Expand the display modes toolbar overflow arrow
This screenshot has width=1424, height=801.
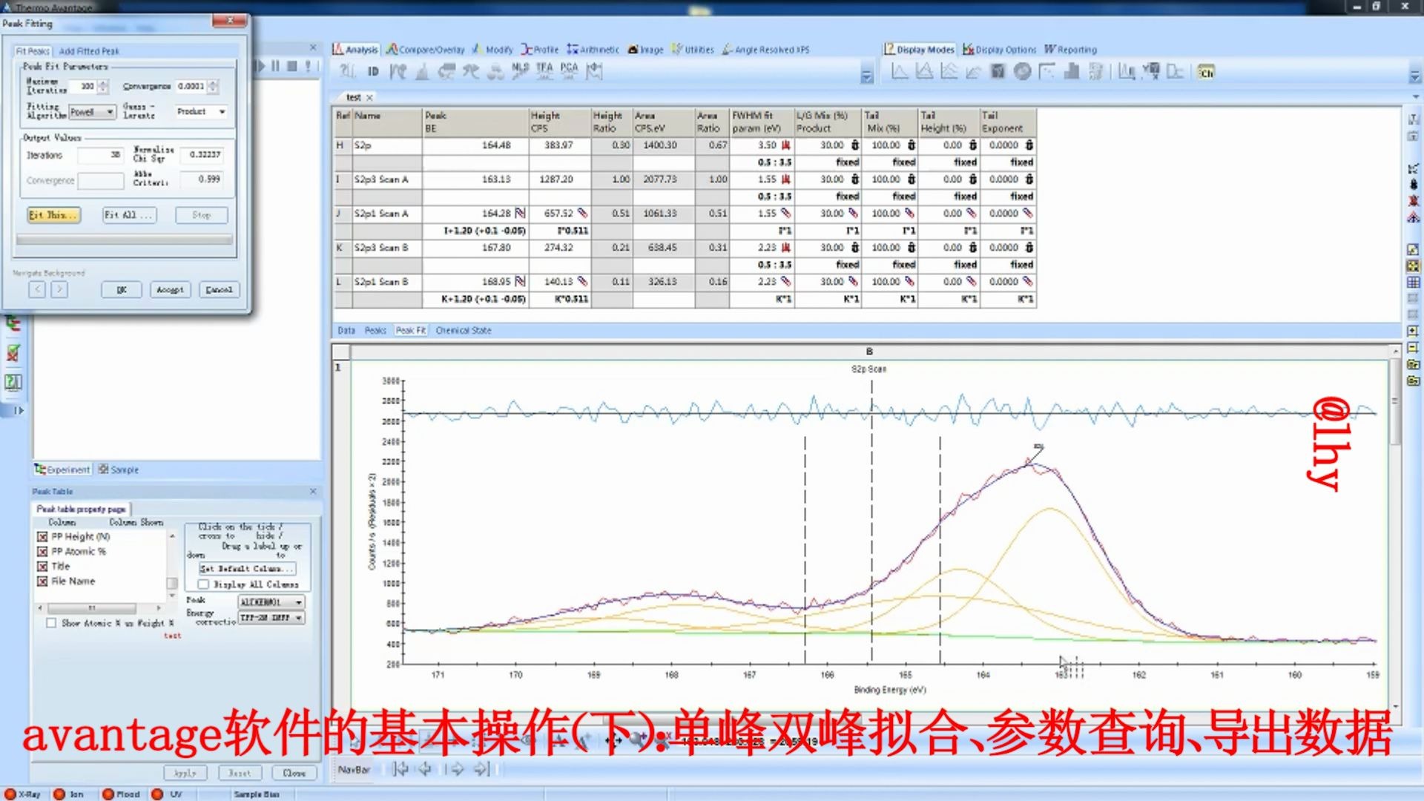[1414, 76]
